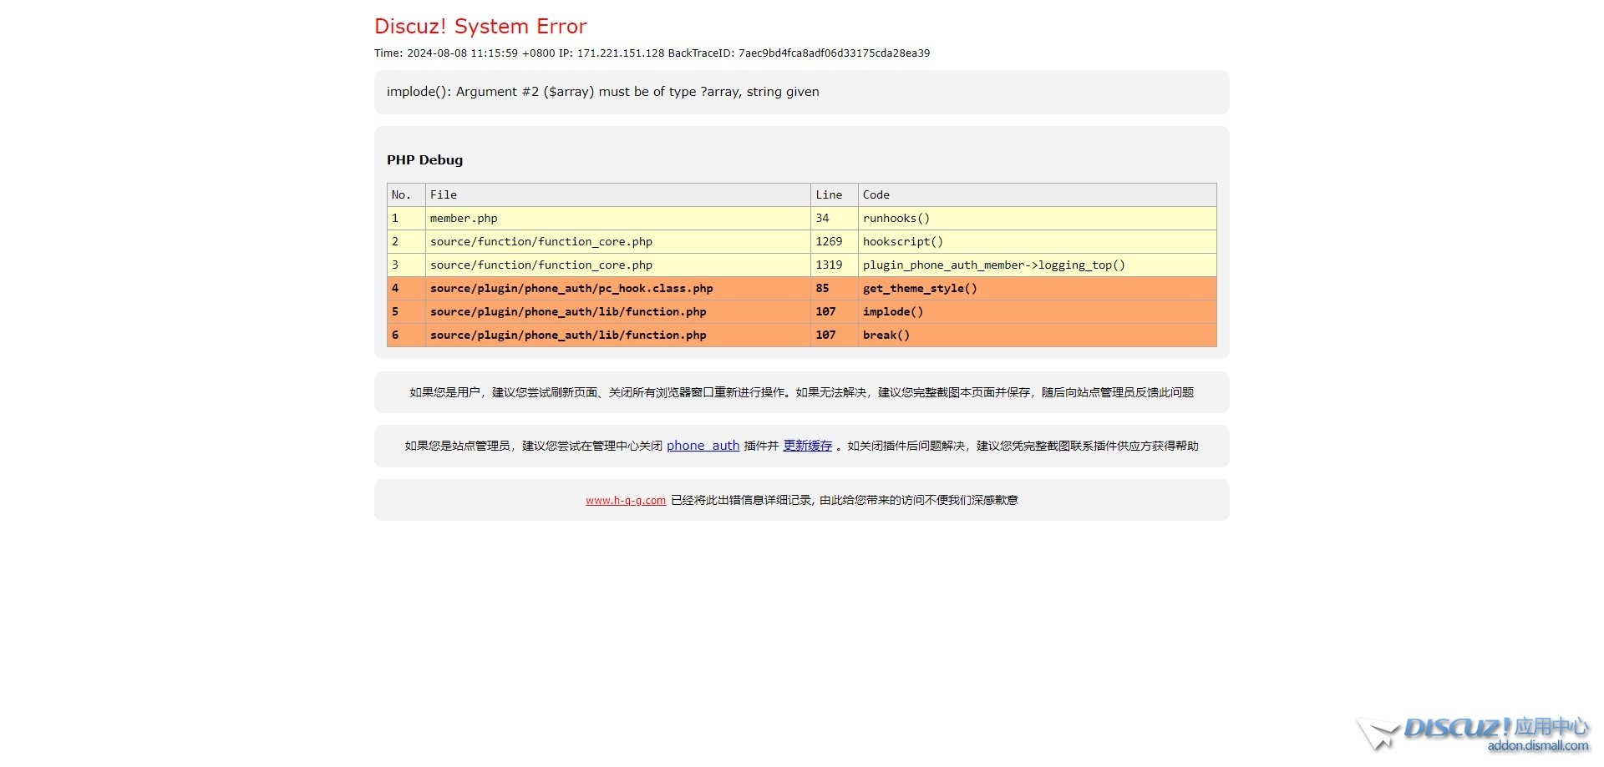Click the Code column header

coord(876,195)
